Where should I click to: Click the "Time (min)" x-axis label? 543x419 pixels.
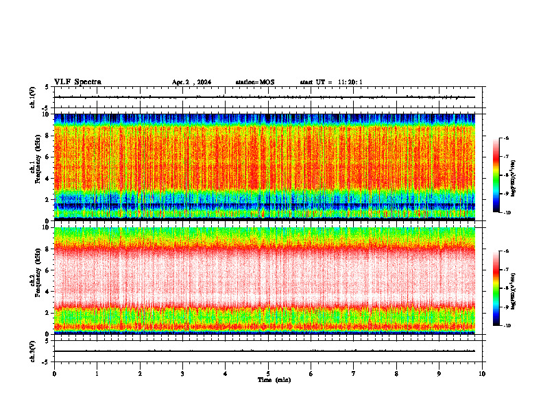(x=274, y=380)
